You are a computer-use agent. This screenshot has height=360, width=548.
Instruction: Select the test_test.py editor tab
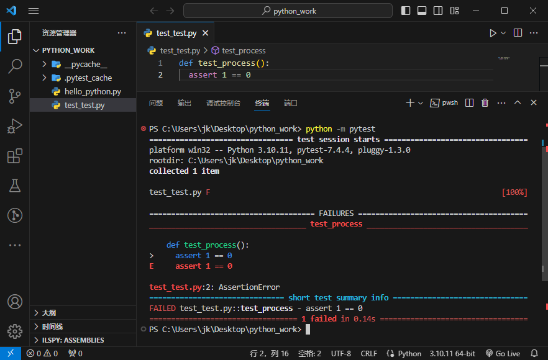pos(175,33)
